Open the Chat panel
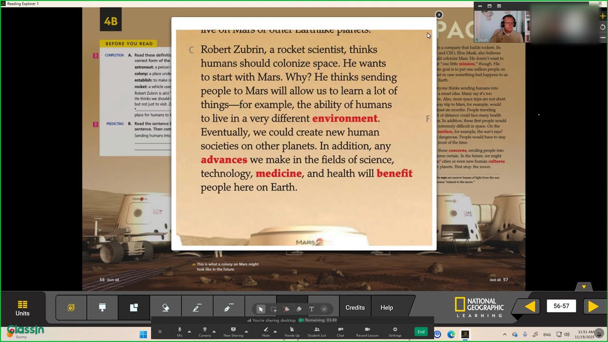The width and height of the screenshot is (608, 342). (x=341, y=332)
